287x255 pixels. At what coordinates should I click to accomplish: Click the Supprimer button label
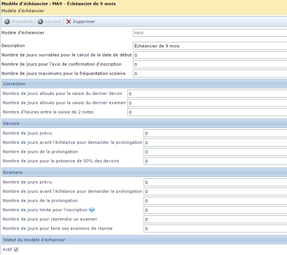point(84,22)
